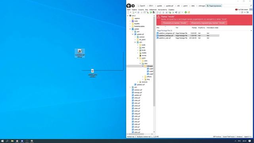Click Изменить параметры папки "mods" button
Image resolution: width=254 pixels, height=143 pixels.
[x=208, y=23]
